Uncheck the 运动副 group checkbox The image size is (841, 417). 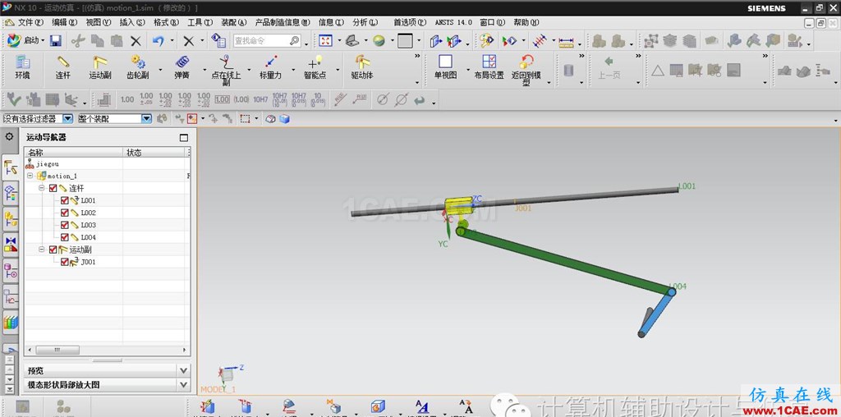[x=53, y=250]
